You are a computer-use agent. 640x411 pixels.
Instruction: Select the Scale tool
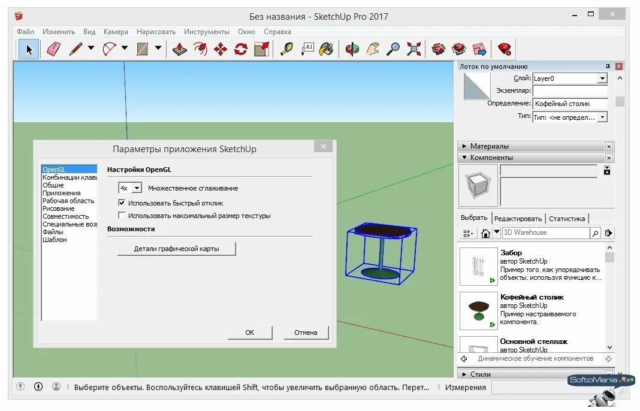tap(262, 49)
